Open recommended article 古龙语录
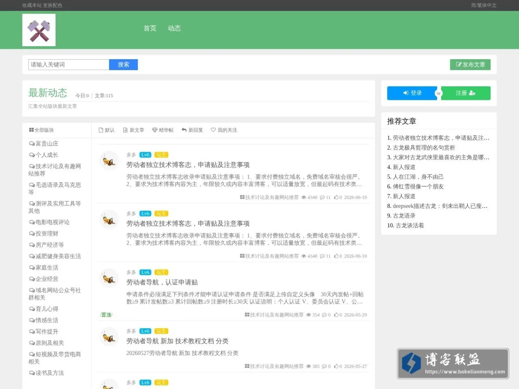The height and width of the screenshot is (389, 519). (404, 216)
